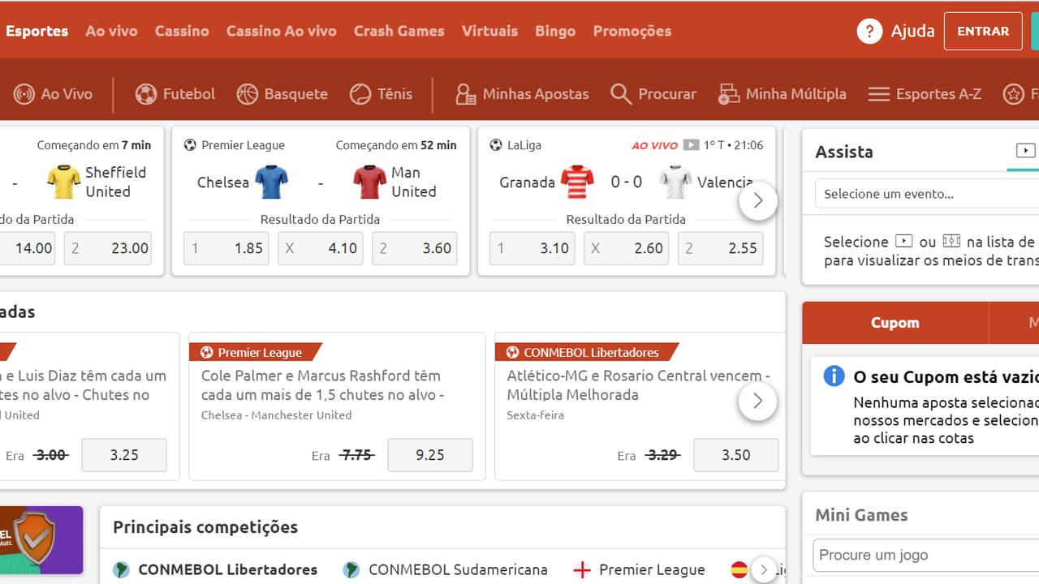Open the Crash Games menu item
The image size is (1039, 584).
399,31
